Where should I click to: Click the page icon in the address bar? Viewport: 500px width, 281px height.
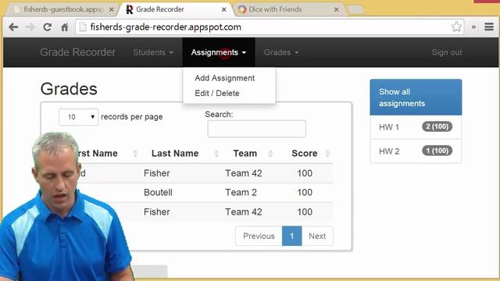pyautogui.click(x=83, y=27)
